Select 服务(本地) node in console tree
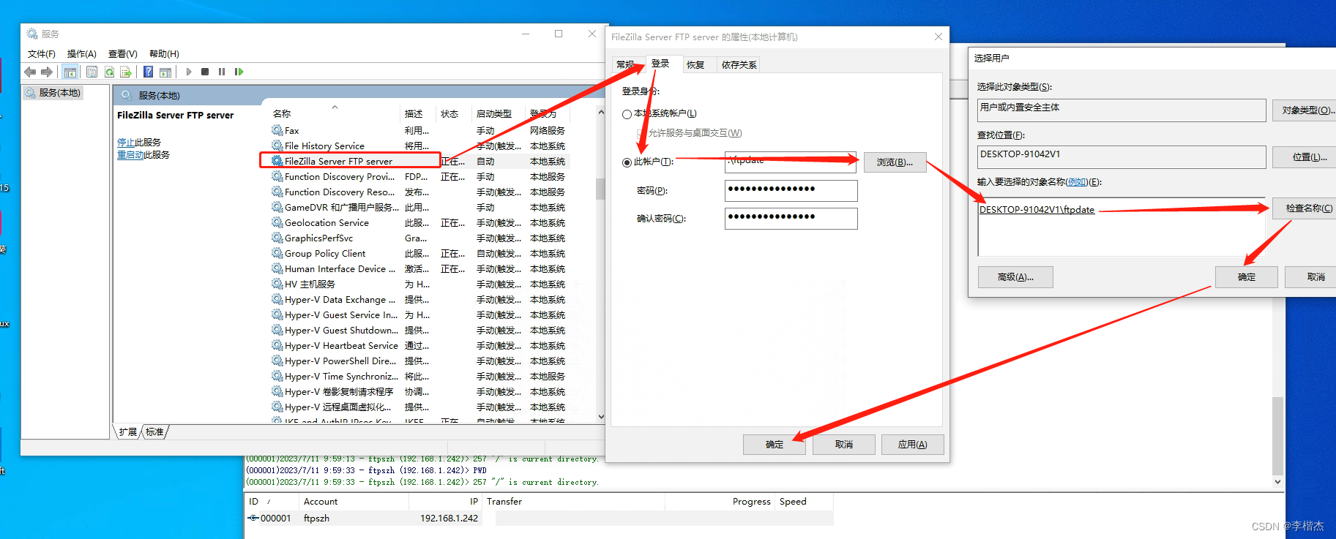This screenshot has height=539, width=1336. [53, 93]
